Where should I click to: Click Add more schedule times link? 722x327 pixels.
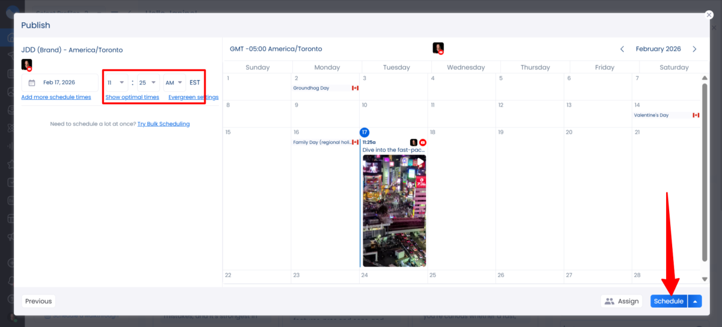[x=56, y=97]
